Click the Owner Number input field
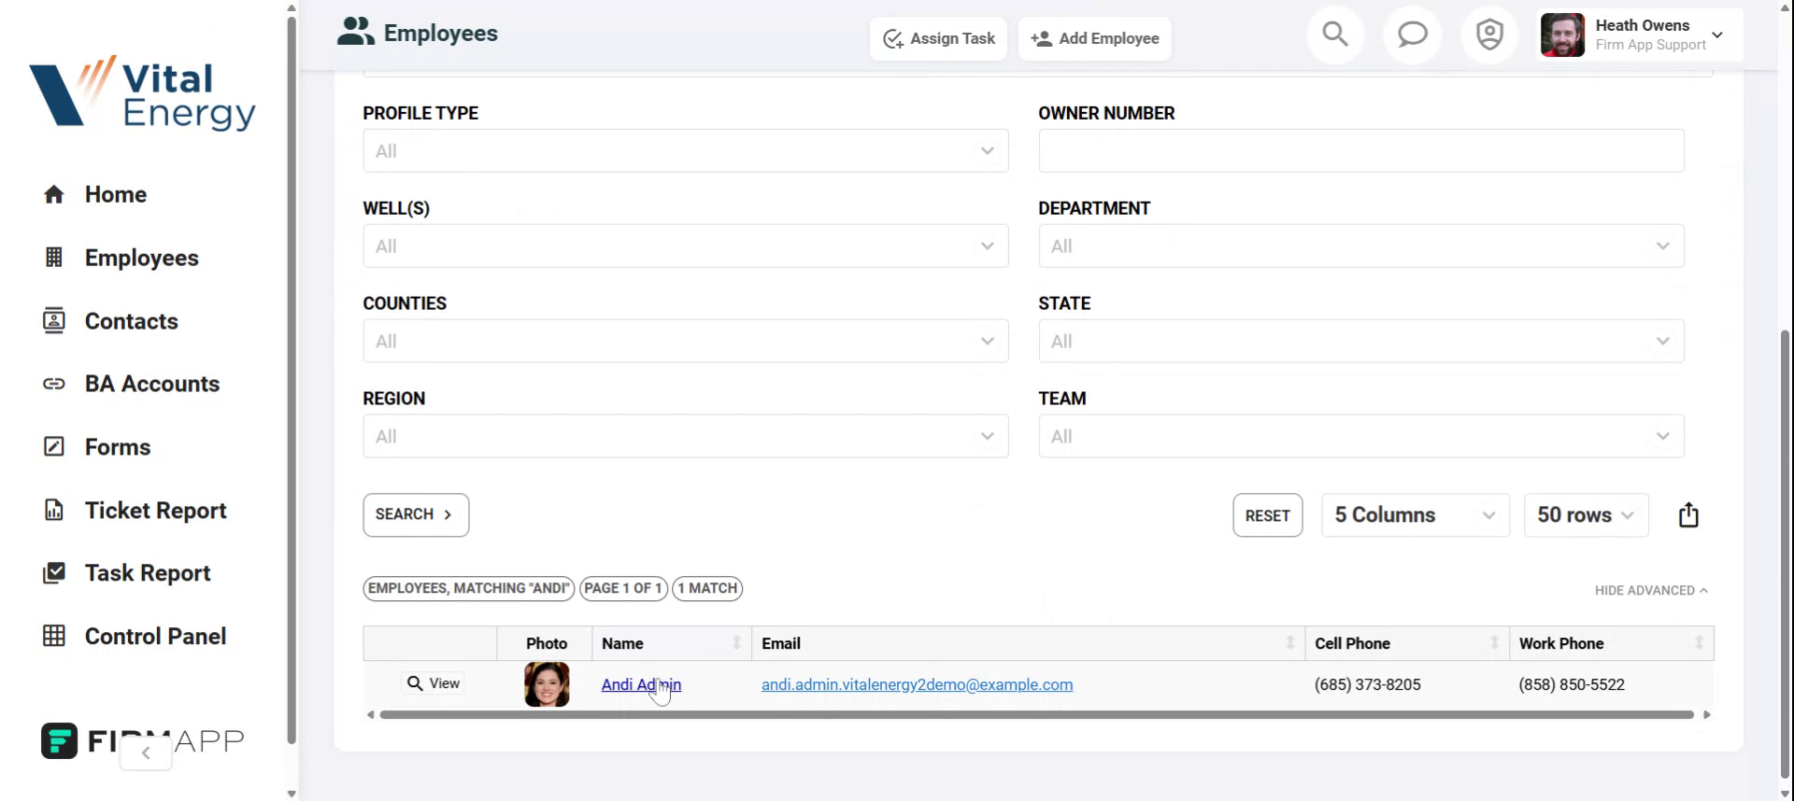The image size is (1794, 801). 1361,151
